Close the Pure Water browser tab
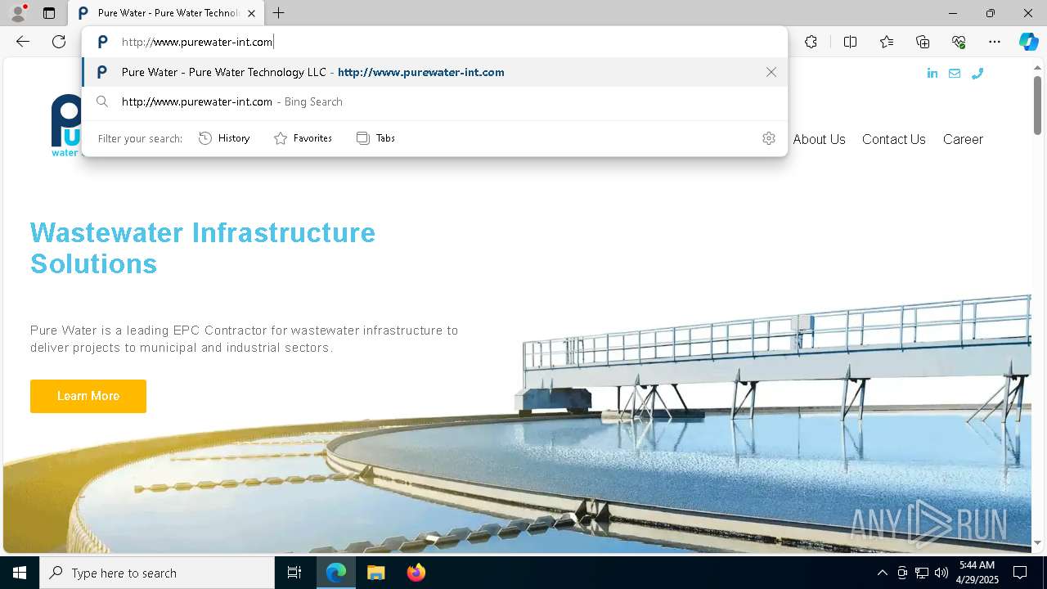The width and height of the screenshot is (1047, 589). pos(251,13)
